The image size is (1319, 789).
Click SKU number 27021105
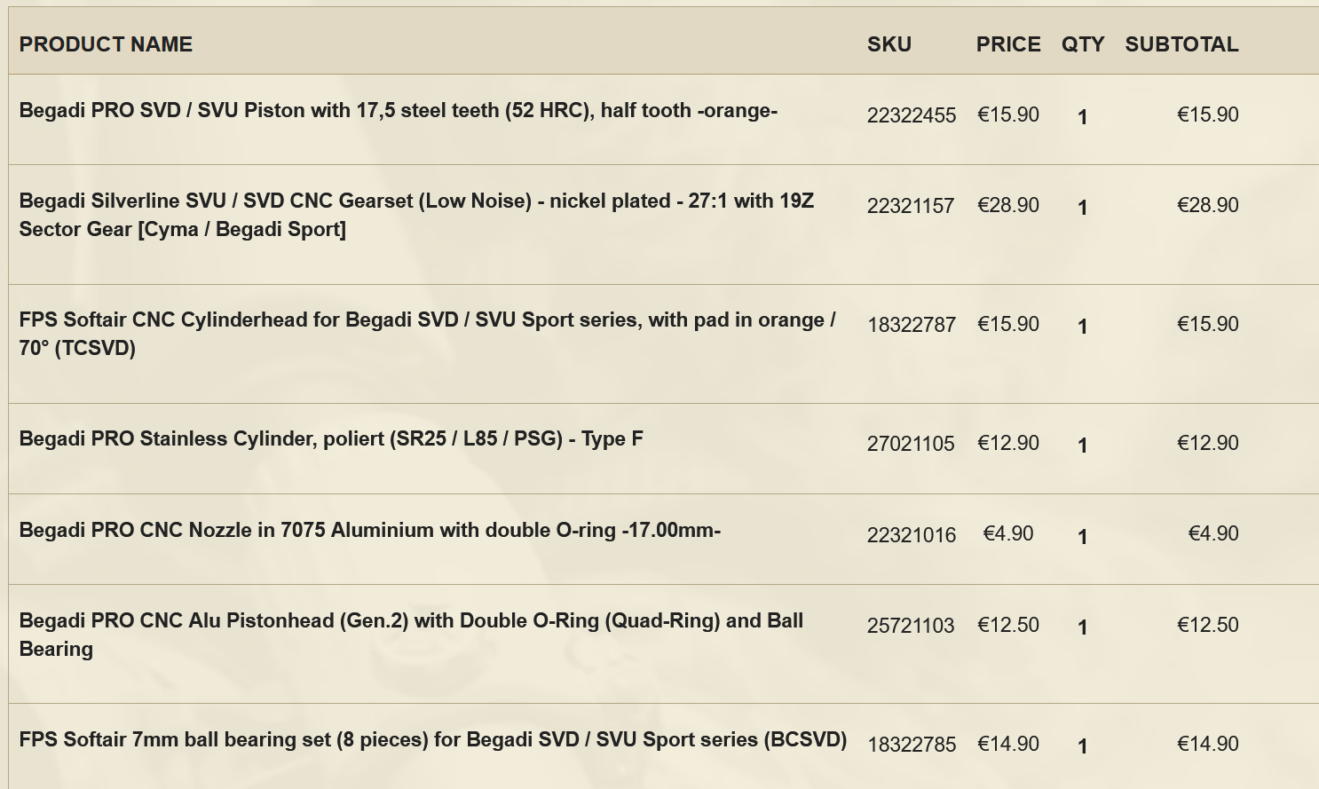(911, 444)
